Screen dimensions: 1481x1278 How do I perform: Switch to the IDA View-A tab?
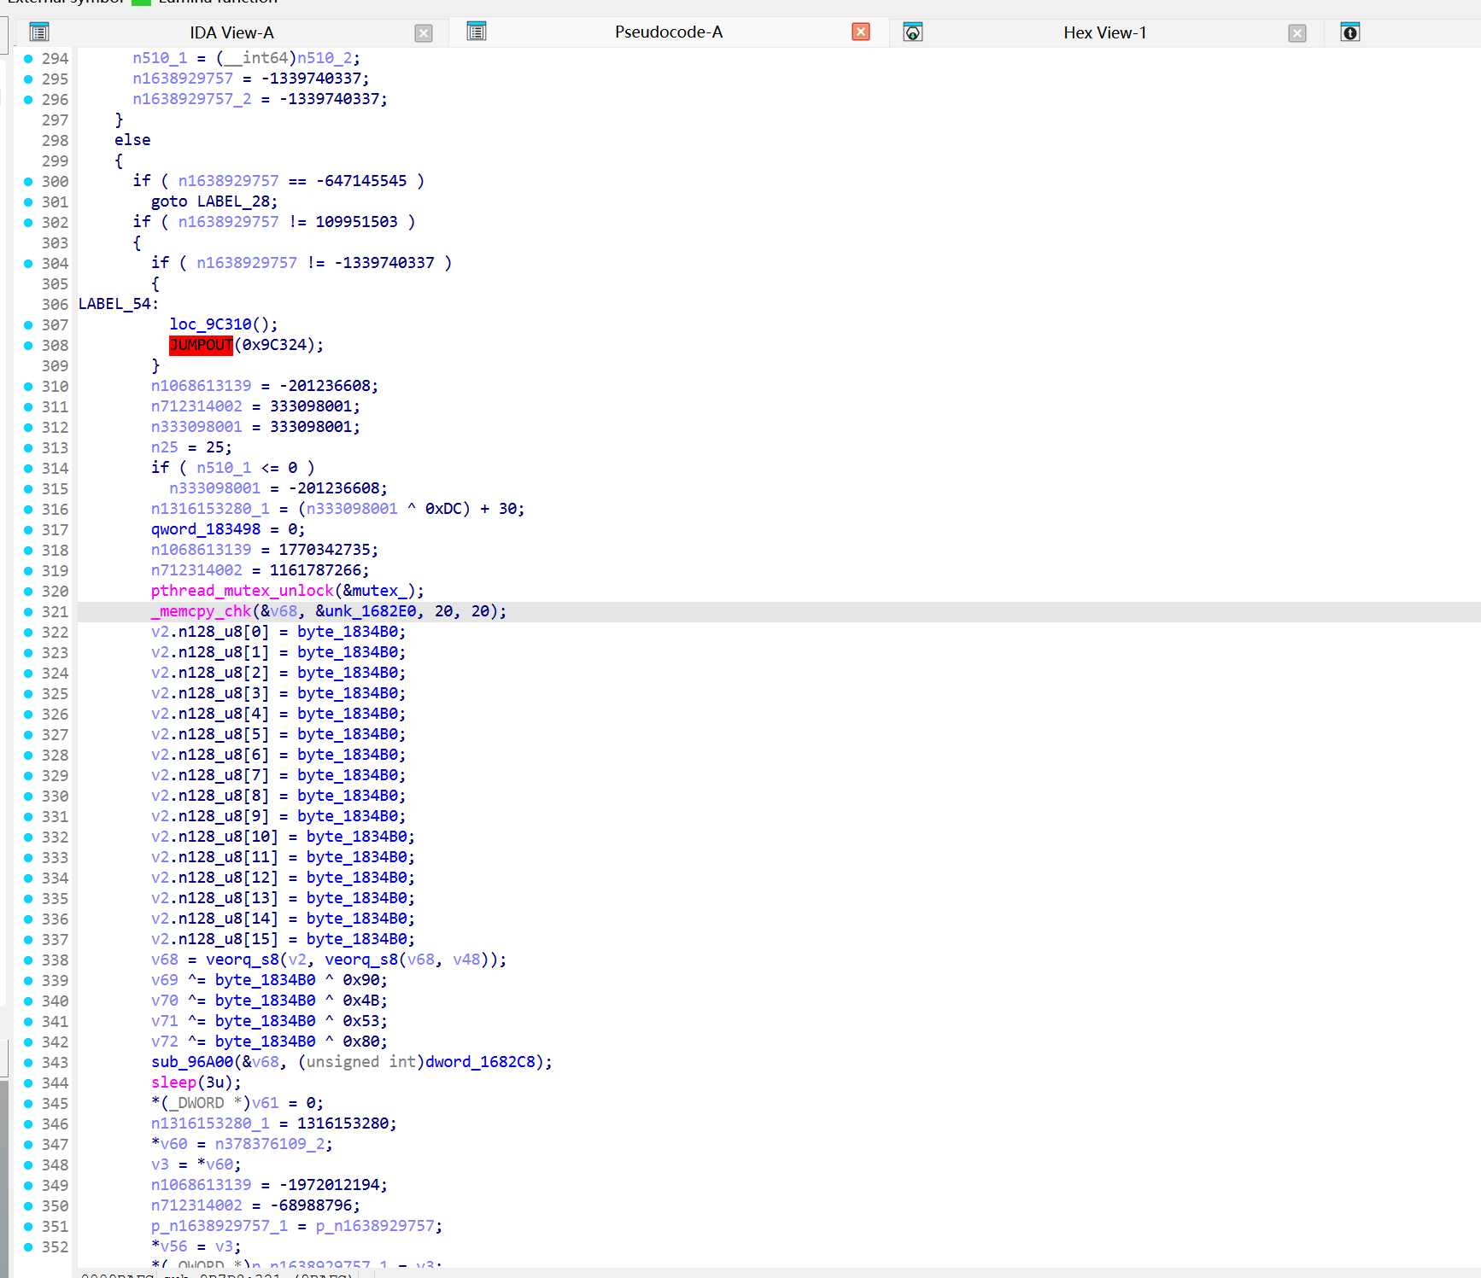(231, 32)
